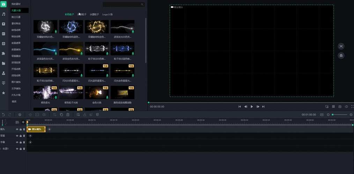354x174 pixels.
Task: Hide 轨道1 track with eye icon
Action: pos(17,149)
